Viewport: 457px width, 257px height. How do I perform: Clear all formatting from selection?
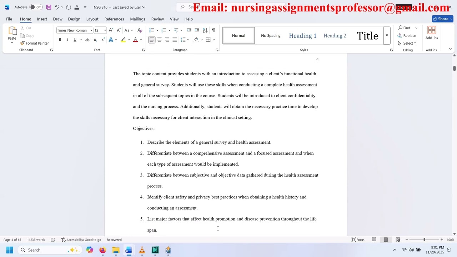140,30
